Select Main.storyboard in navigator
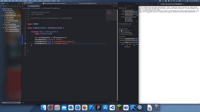Image resolution: width=200 pixels, height=112 pixels. [10, 17]
